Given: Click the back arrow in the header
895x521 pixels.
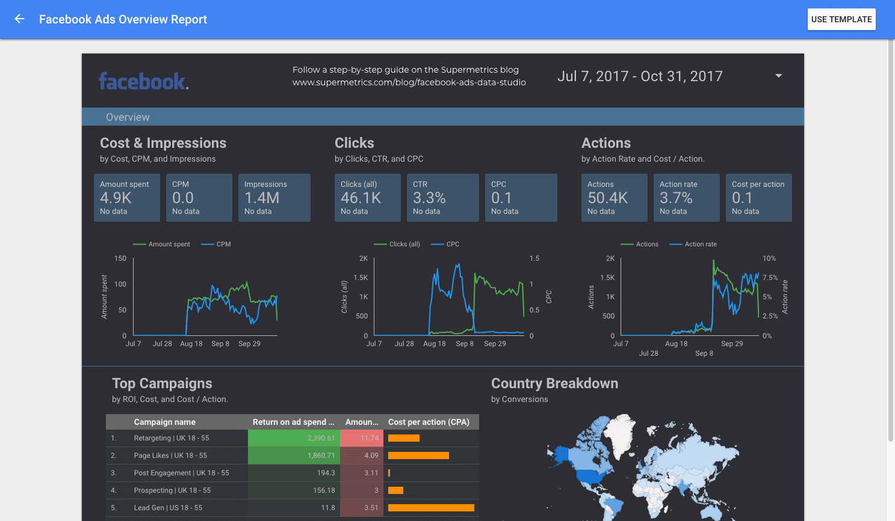Looking at the screenshot, I should [19, 19].
